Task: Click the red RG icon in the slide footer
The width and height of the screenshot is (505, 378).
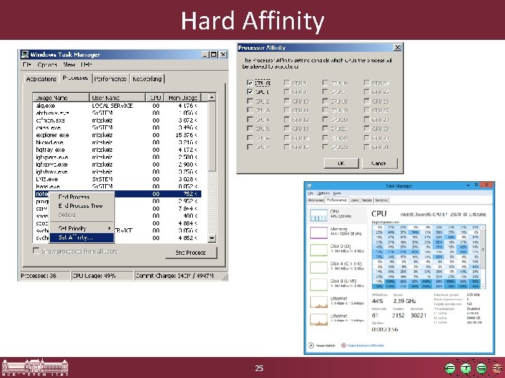Action: pos(497,368)
